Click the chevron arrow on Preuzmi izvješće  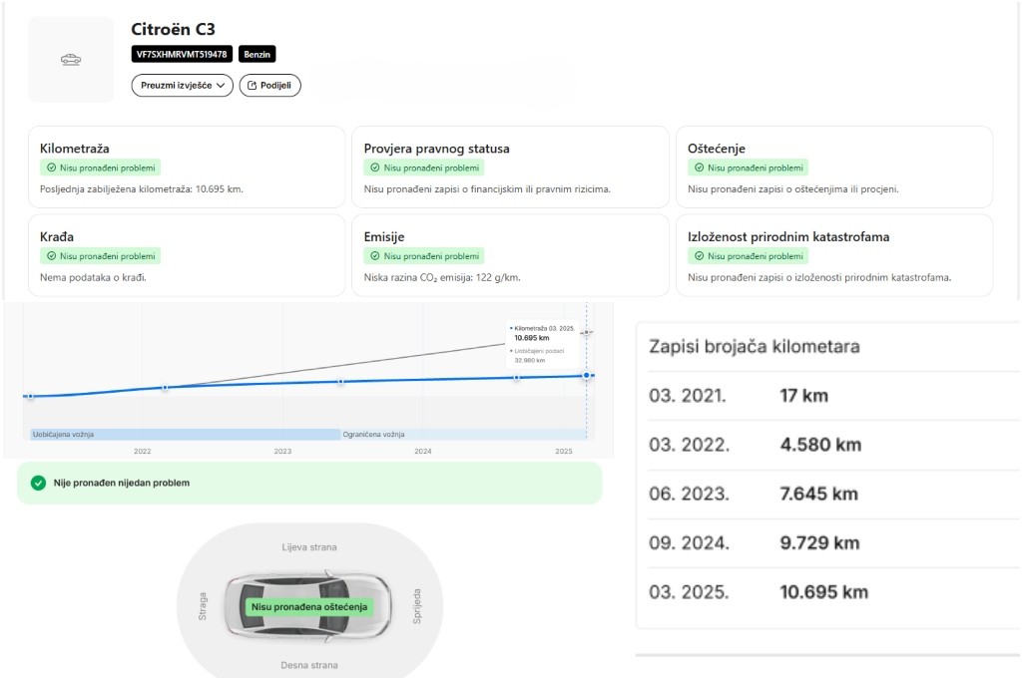(221, 86)
